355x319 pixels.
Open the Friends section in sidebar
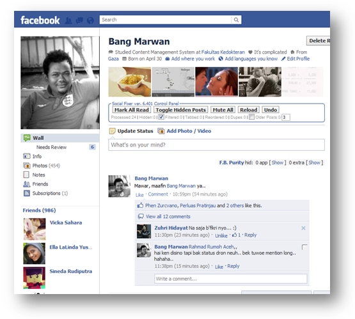click(40, 184)
